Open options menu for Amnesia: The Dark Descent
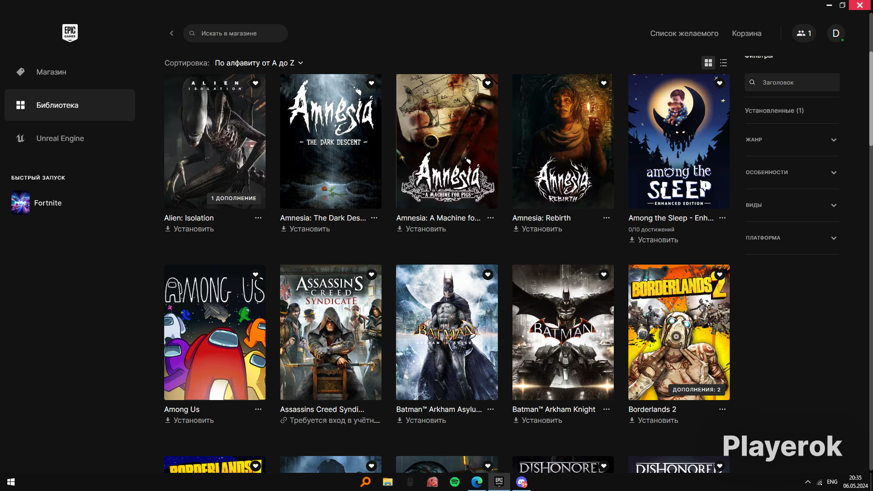This screenshot has width=873, height=491. (374, 218)
